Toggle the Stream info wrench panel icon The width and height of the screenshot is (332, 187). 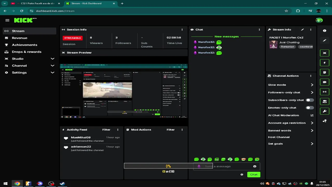(x=324, y=111)
